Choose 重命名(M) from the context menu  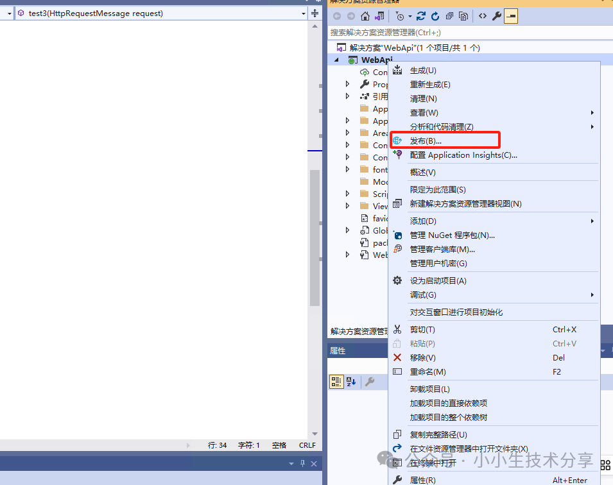(x=494, y=371)
